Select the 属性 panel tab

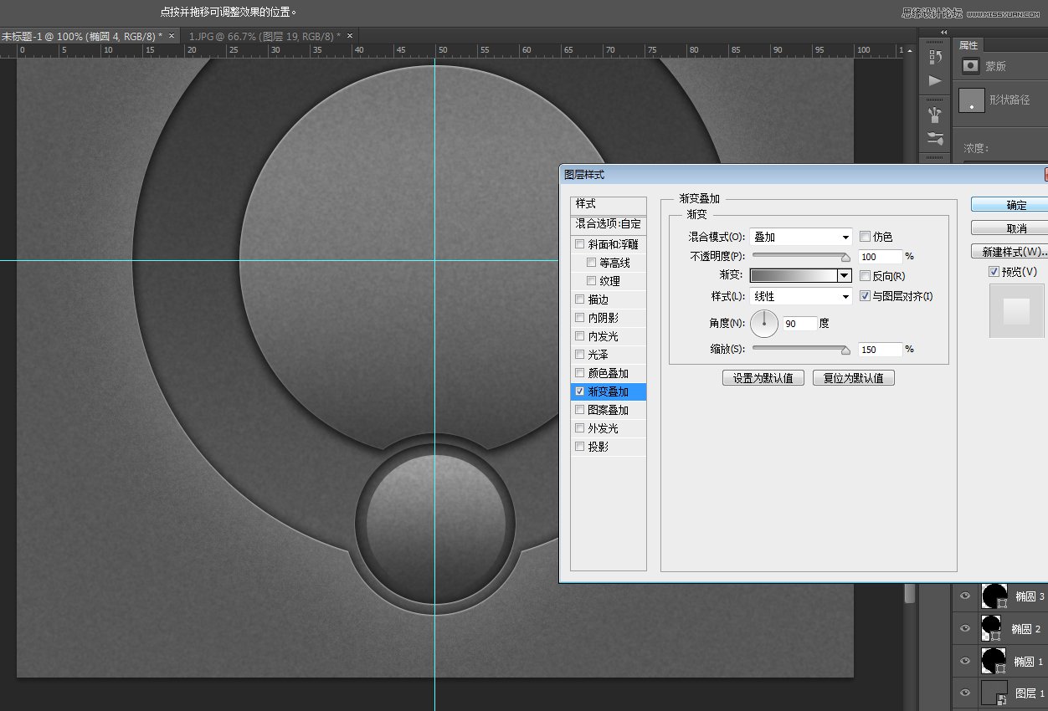click(968, 45)
